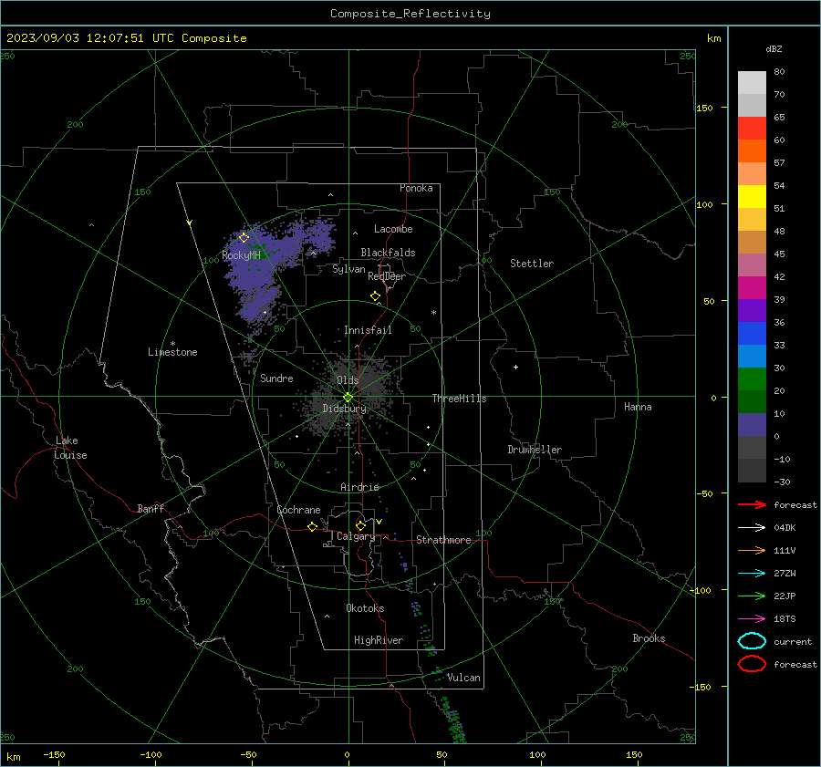Click the green 22JP arrow icon
821x767 pixels.
pos(752,596)
